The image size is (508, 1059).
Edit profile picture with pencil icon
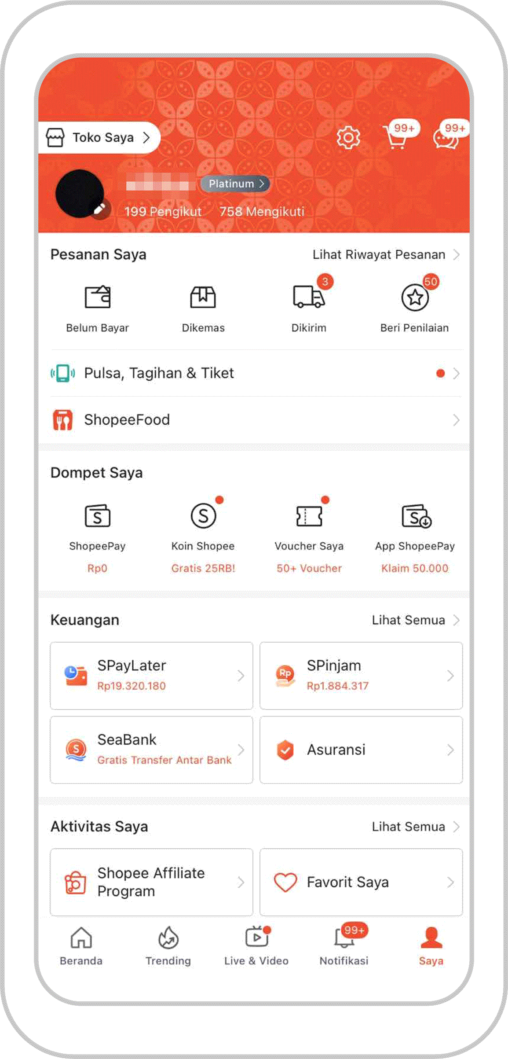pos(101,209)
